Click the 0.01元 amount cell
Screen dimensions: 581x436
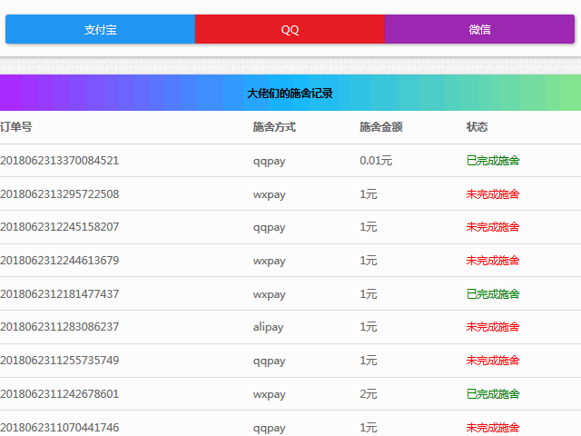tap(376, 161)
